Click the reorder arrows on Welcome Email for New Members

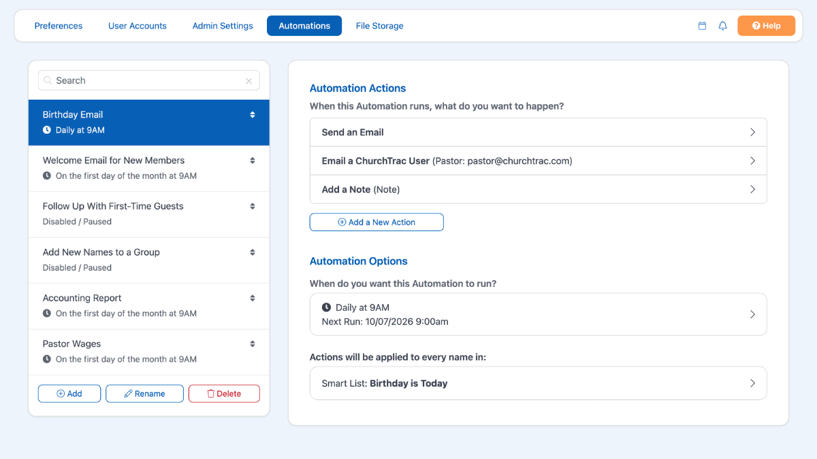pyautogui.click(x=253, y=160)
